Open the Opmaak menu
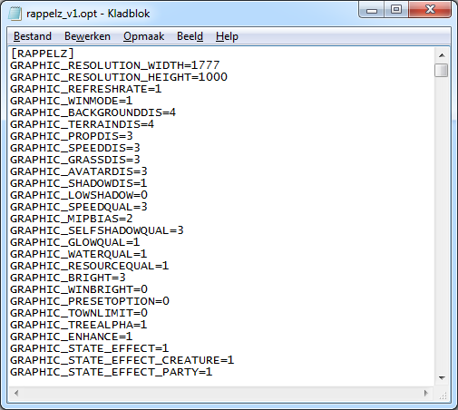This screenshot has height=410, width=458. [143, 36]
